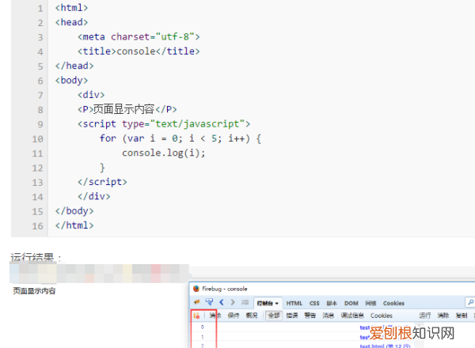Click the <title>console</title> line
The height and width of the screenshot is (348, 475).
[139, 51]
